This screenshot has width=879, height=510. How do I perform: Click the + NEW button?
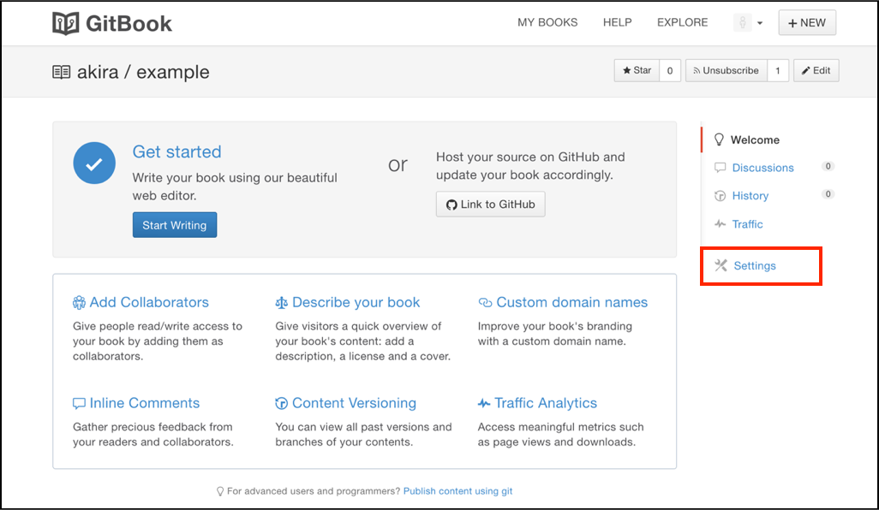point(807,23)
